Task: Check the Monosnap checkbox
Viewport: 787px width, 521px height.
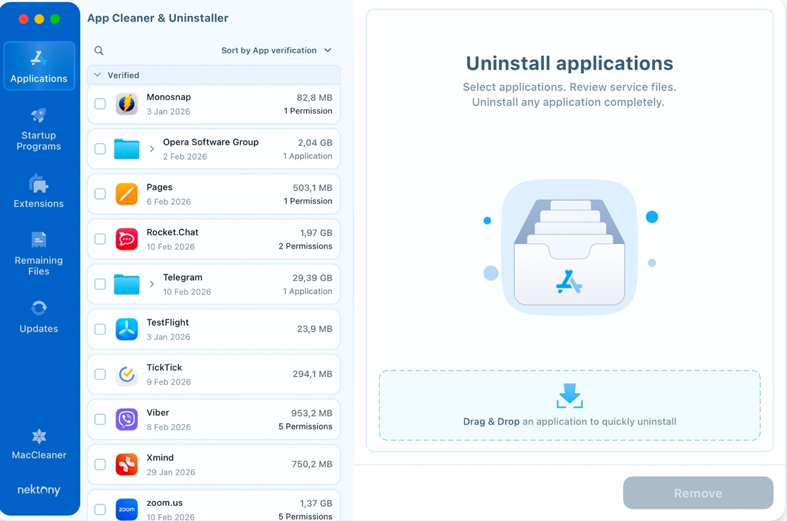Action: 100,104
